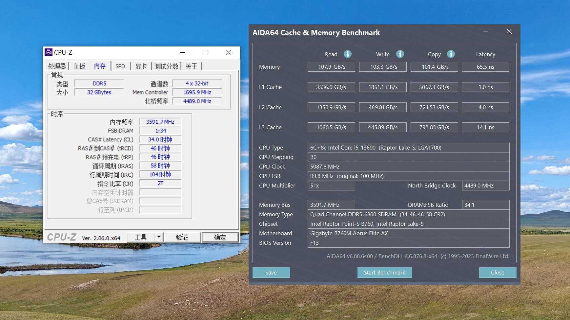570x320 pixels.
Task: Open the 关于 tab
Action: pyautogui.click(x=191, y=66)
